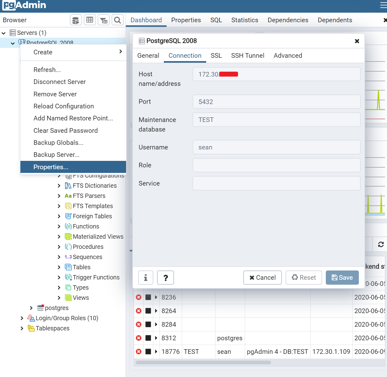Click the empty Role field
The image size is (387, 377).
[277, 165]
